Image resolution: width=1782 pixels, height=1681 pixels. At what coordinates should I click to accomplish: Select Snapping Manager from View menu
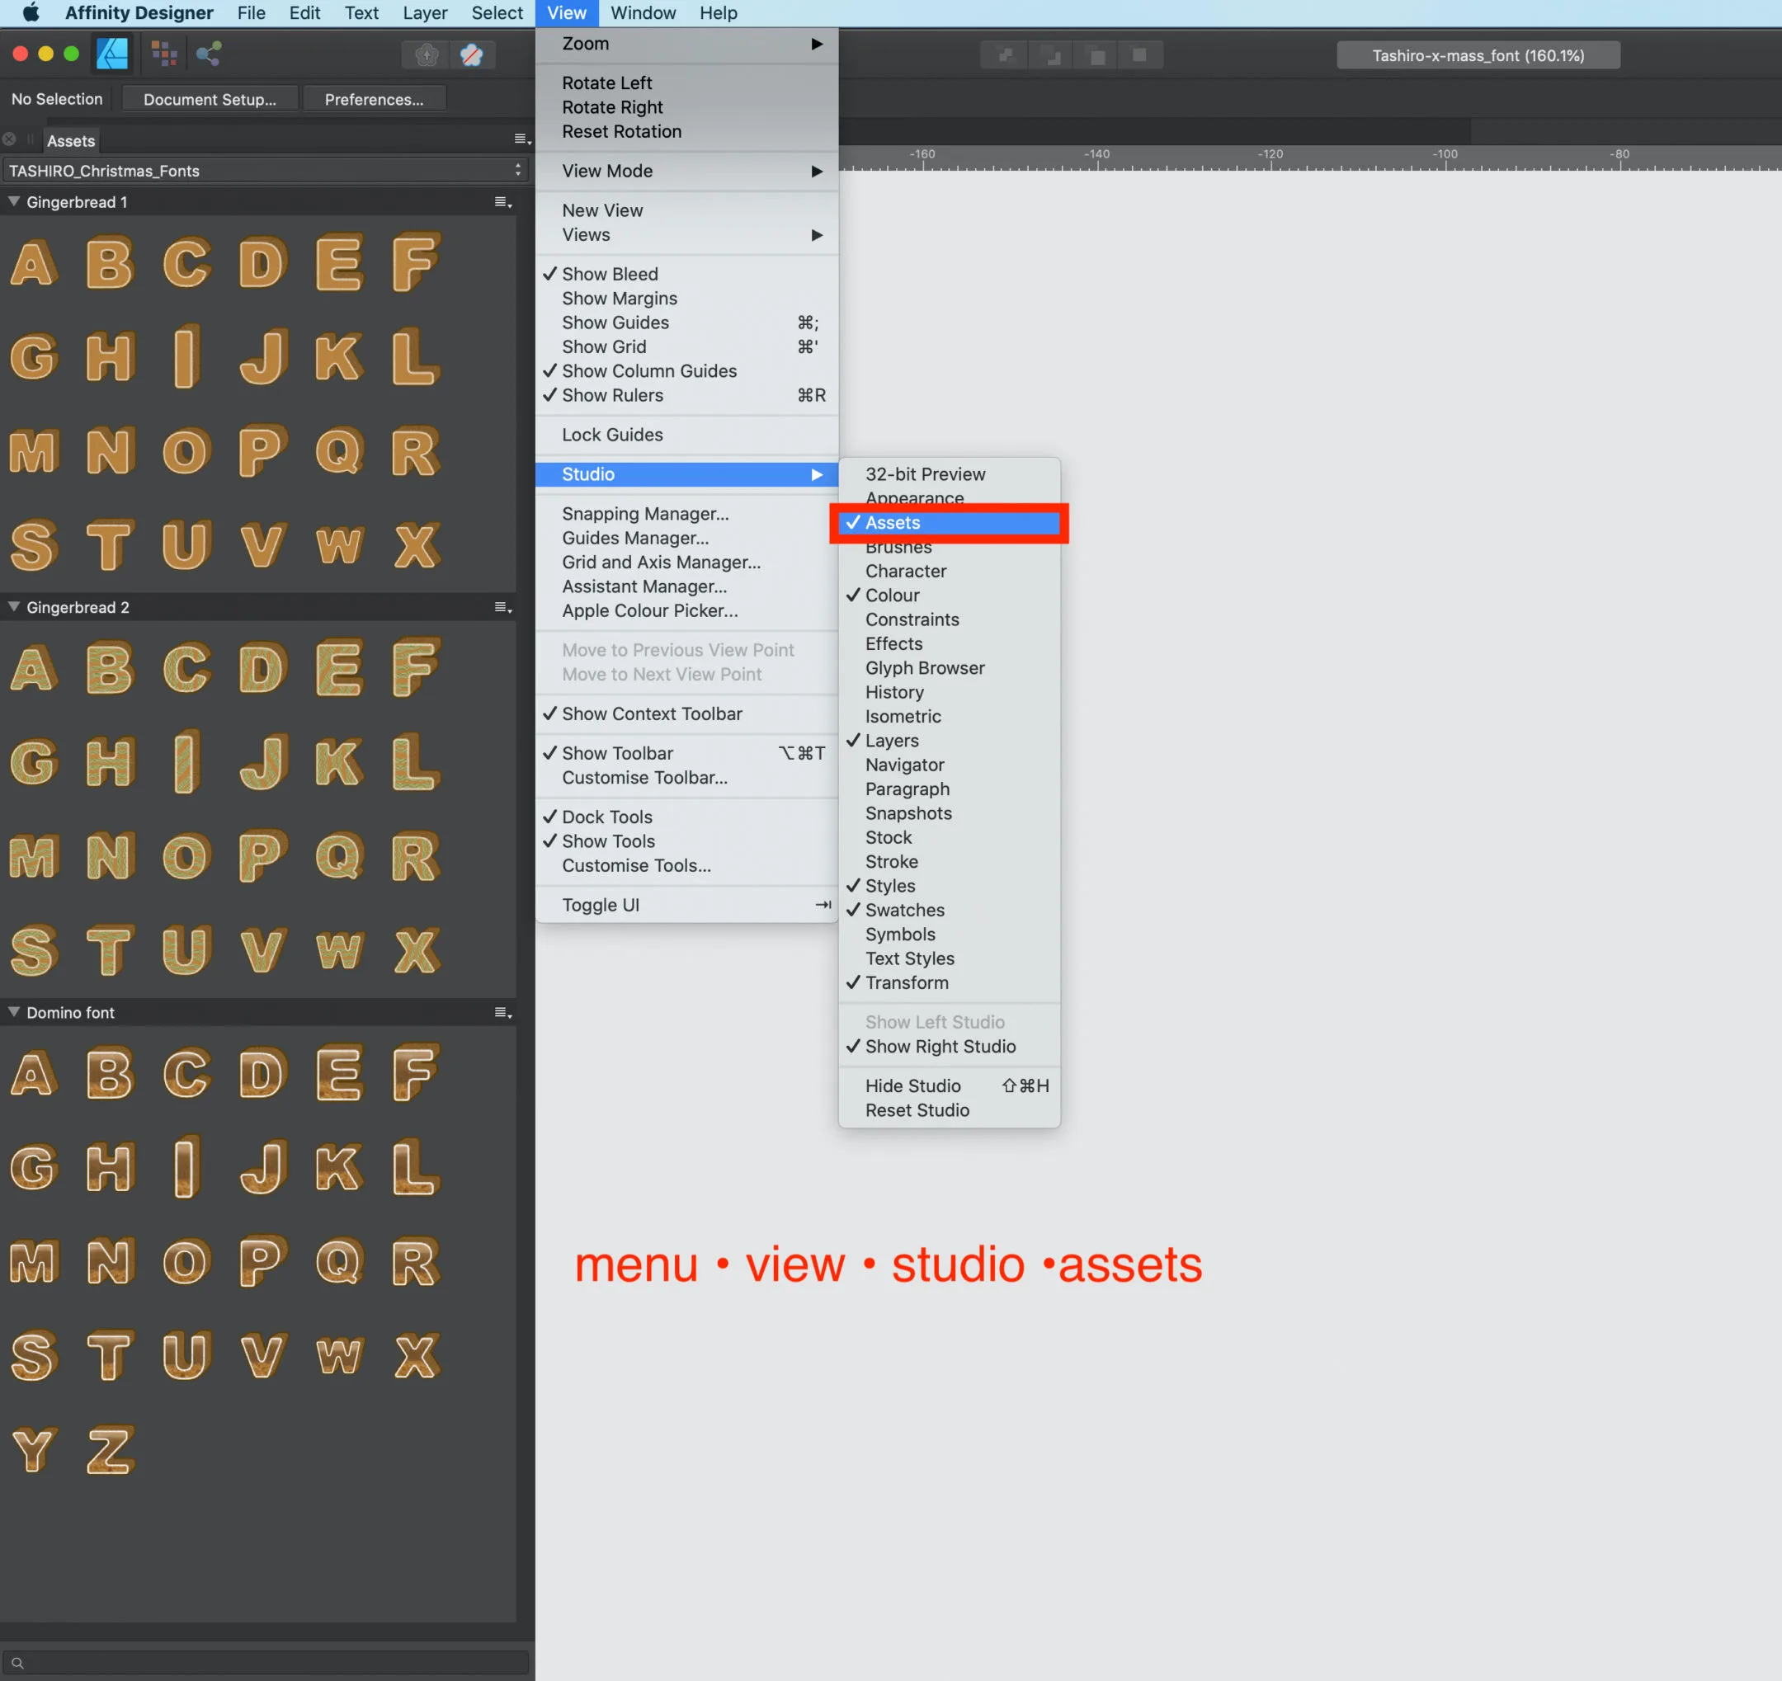pyautogui.click(x=644, y=514)
